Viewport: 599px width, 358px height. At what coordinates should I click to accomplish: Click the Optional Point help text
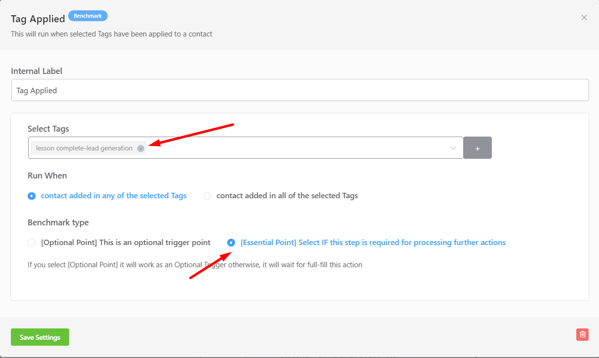coord(195,265)
